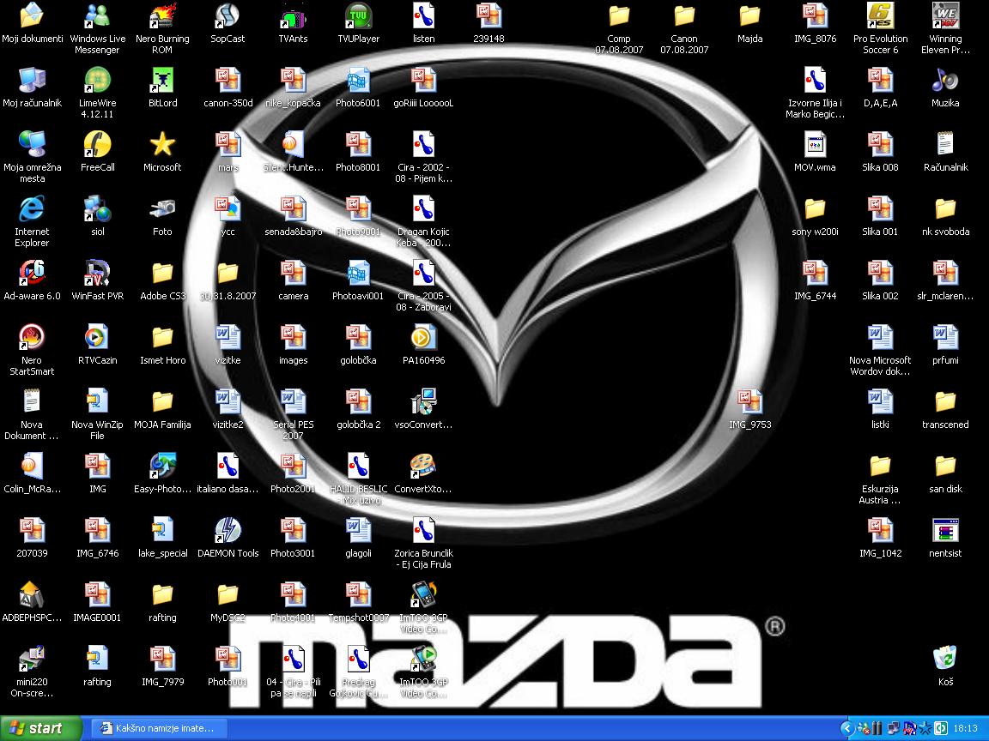Open the nk svoboda folder

tap(945, 209)
